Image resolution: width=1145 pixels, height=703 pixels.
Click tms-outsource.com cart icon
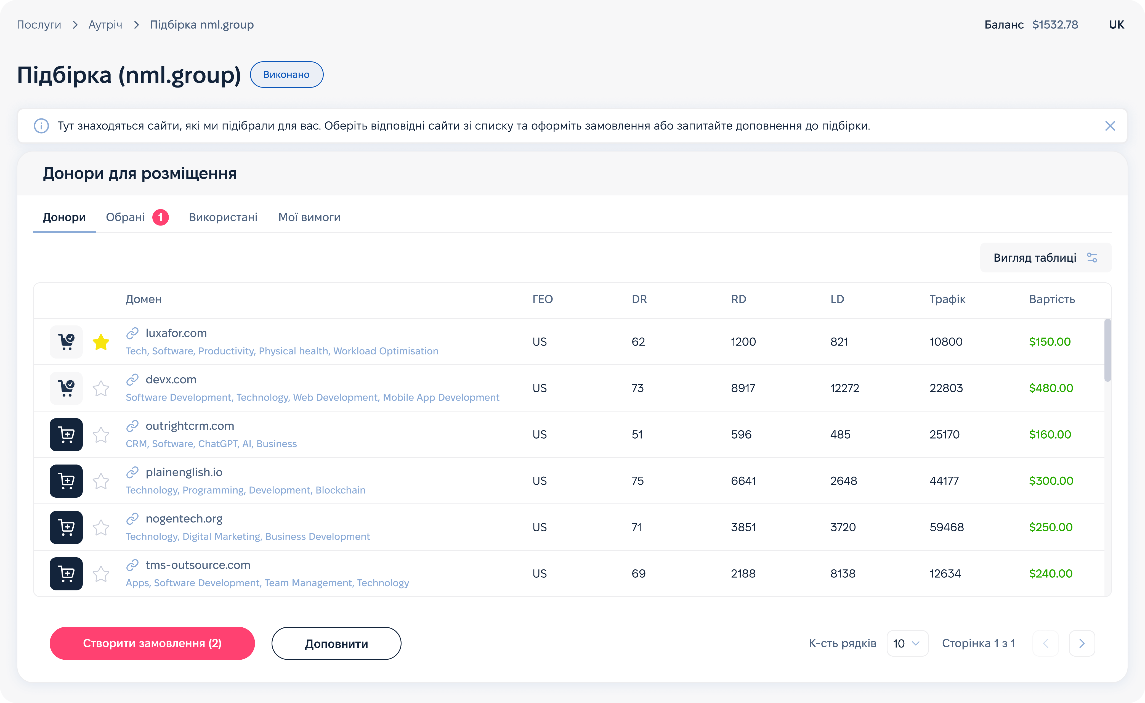click(x=66, y=573)
